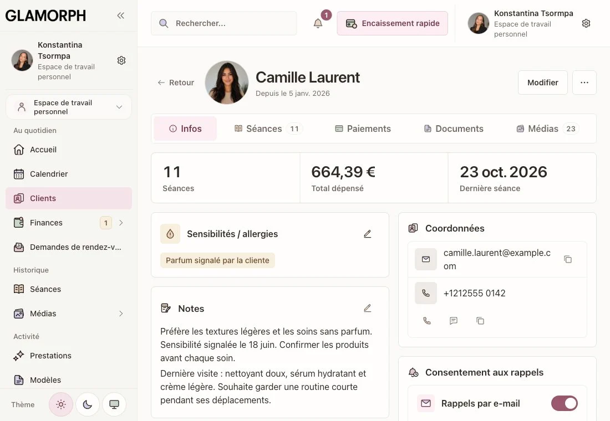Click the search magnifier icon
This screenshot has width=610, height=421.
pos(164,23)
